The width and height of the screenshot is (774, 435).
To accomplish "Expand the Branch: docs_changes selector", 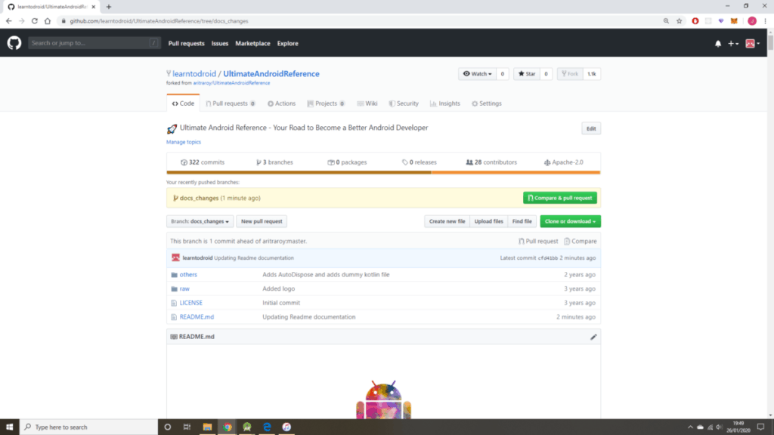I will [x=200, y=221].
